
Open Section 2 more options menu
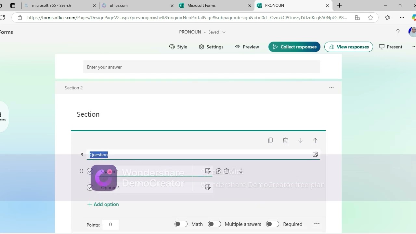331,88
